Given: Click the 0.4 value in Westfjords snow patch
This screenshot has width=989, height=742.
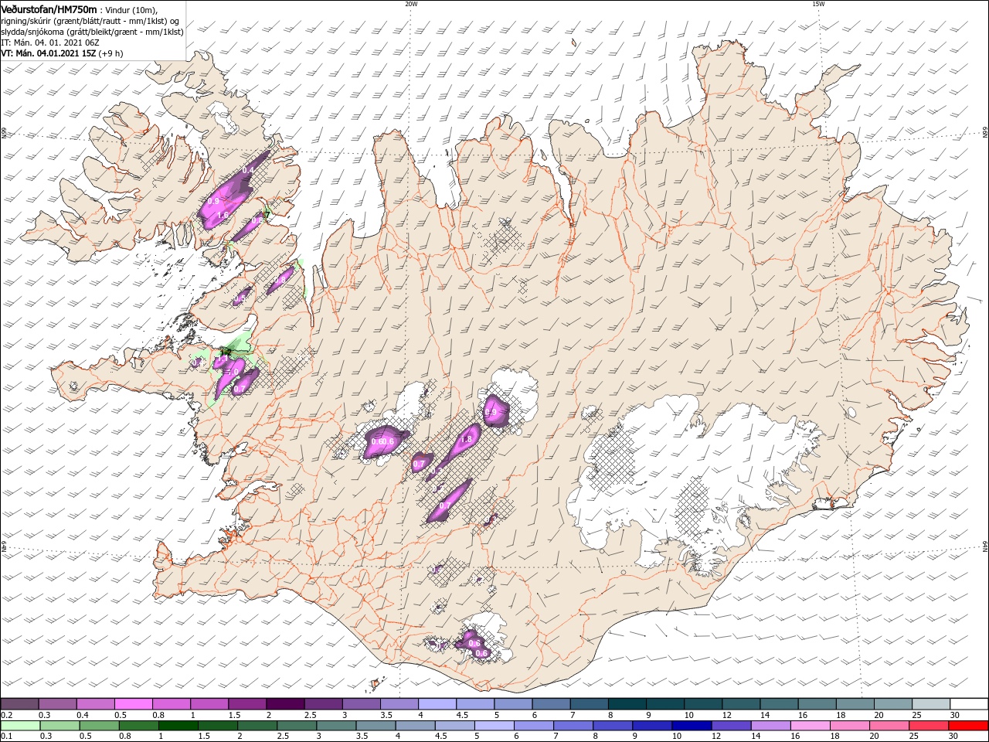Looking at the screenshot, I should [x=248, y=170].
